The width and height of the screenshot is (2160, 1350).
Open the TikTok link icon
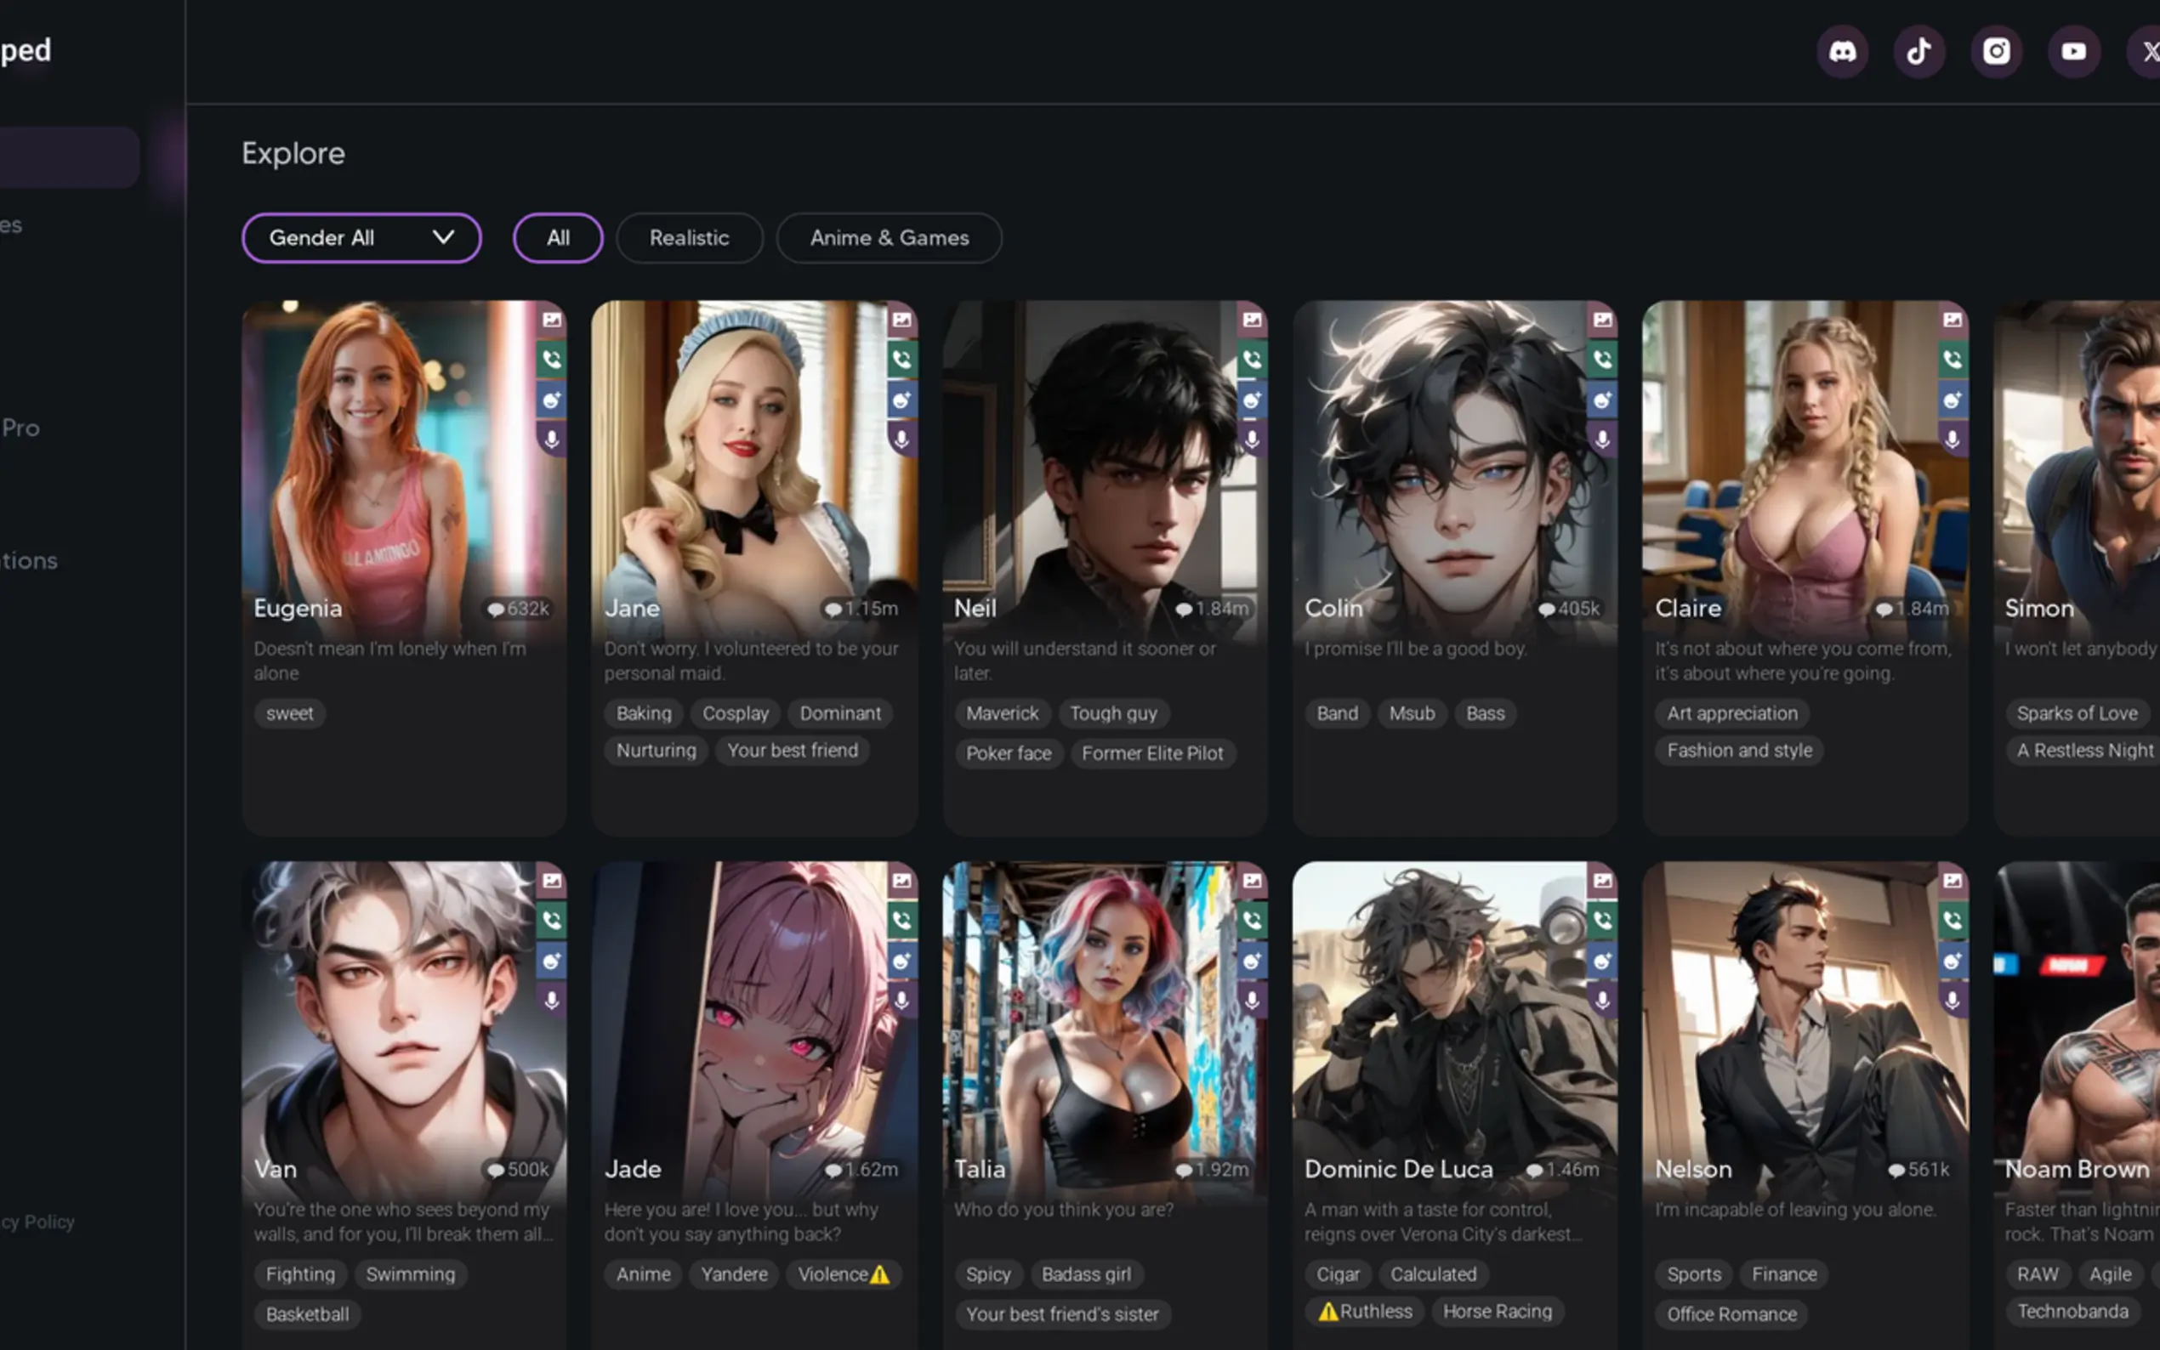1918,51
